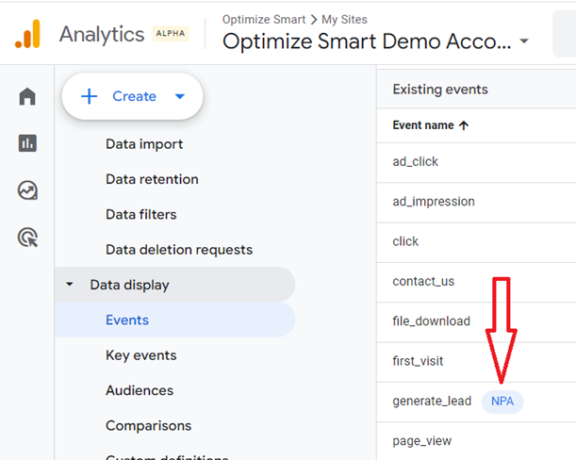Click the ALPHA label badge
Screen dimensions: 576x460
click(171, 33)
